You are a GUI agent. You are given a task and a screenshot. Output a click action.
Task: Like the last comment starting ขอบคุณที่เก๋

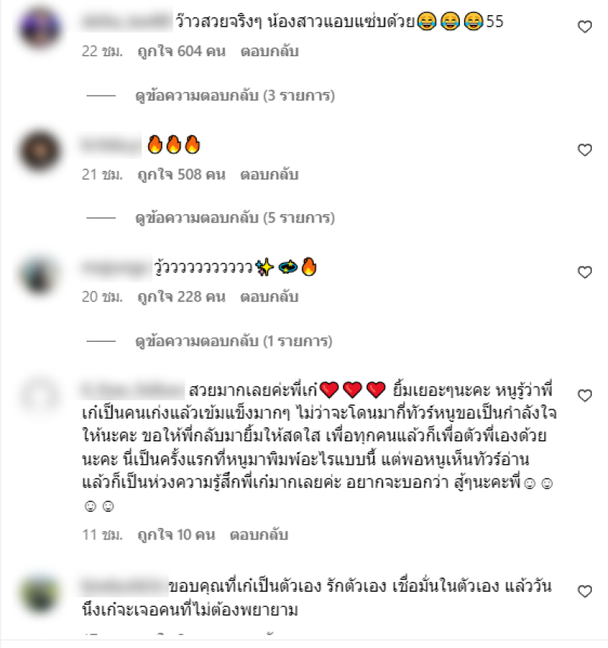click(584, 591)
